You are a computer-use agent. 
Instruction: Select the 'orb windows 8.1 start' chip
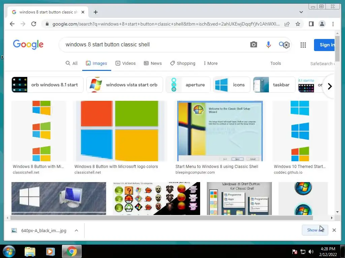pyautogui.click(x=47, y=85)
